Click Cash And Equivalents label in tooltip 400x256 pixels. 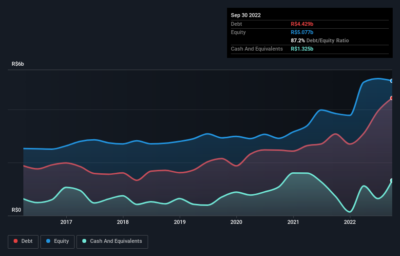257,49
